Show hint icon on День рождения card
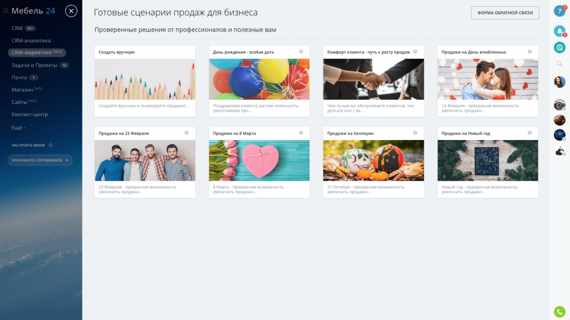 tap(301, 52)
